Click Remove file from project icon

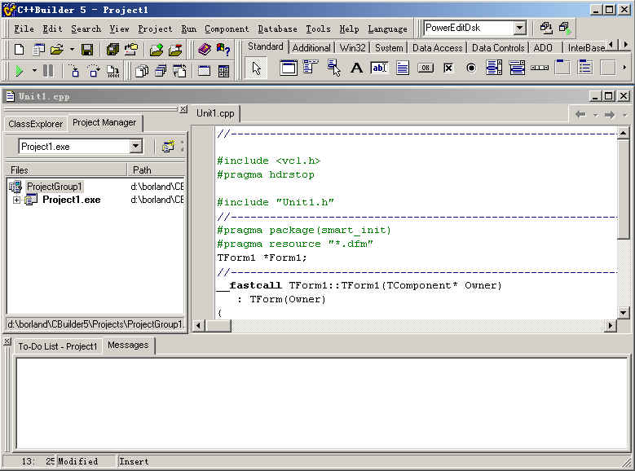coord(175,50)
